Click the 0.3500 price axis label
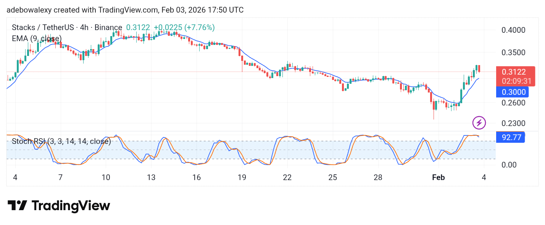This screenshot has width=545, height=225. pyautogui.click(x=513, y=53)
